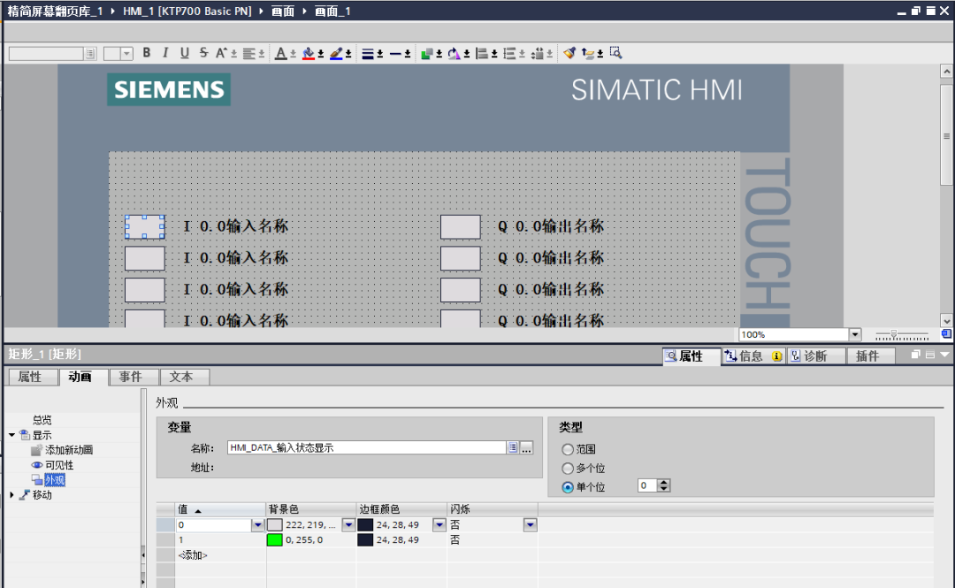Open border color dropdown for row 0
The width and height of the screenshot is (955, 588).
click(439, 524)
